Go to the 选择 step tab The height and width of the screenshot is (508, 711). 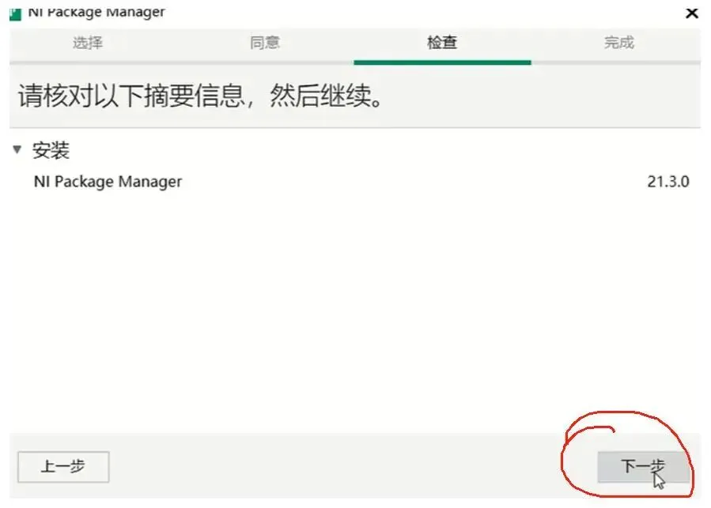(88, 43)
